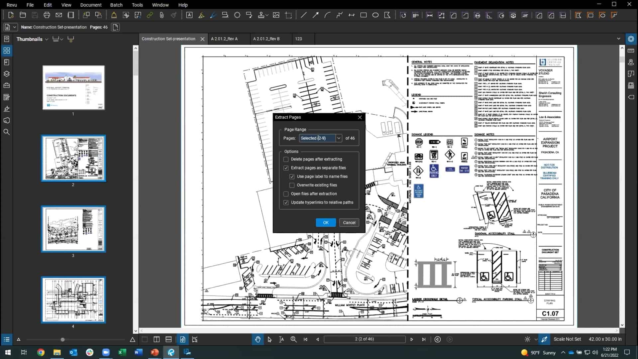
Task: Switch to the A 2.01.2_Rev B tab
Action: pyautogui.click(x=271, y=39)
